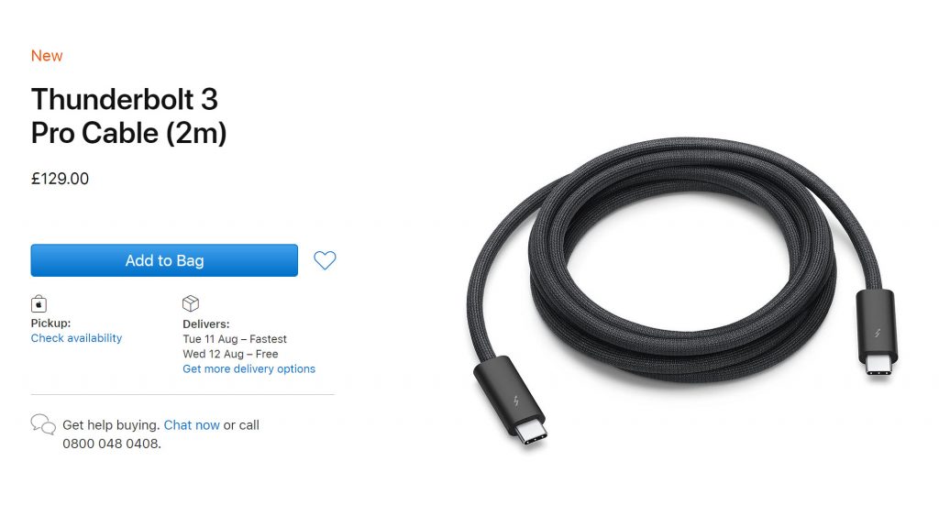The width and height of the screenshot is (939, 505).
Task: Click Wed 12 Aug – Free delivery line
Action: 230,354
